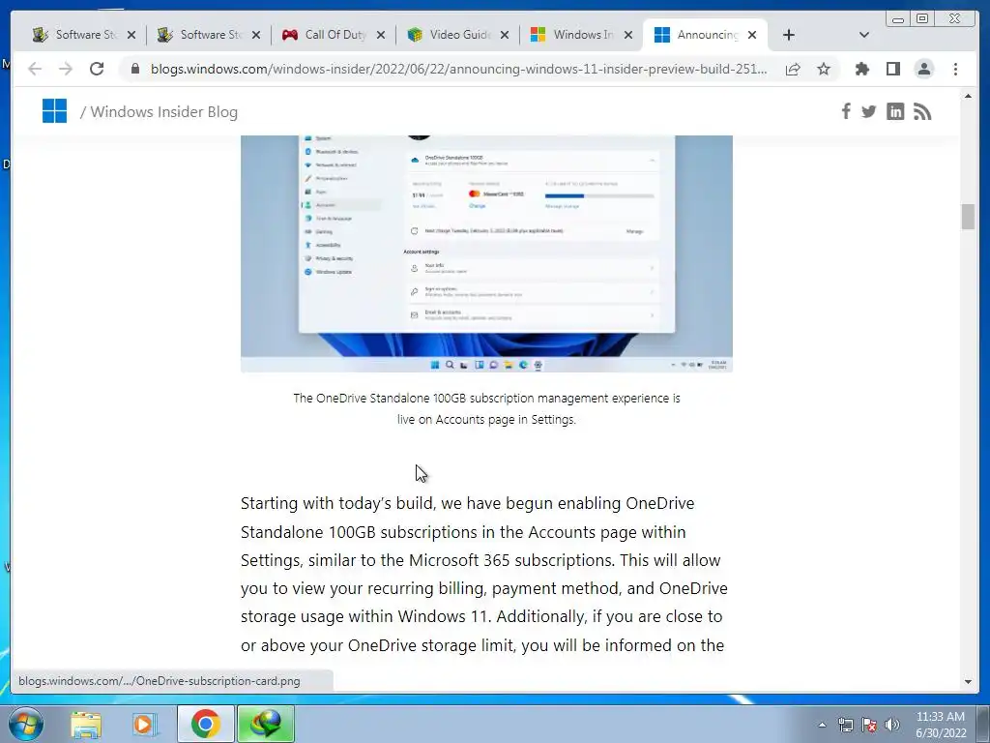
Task: Open the blog's LinkedIn icon
Action: click(894, 112)
